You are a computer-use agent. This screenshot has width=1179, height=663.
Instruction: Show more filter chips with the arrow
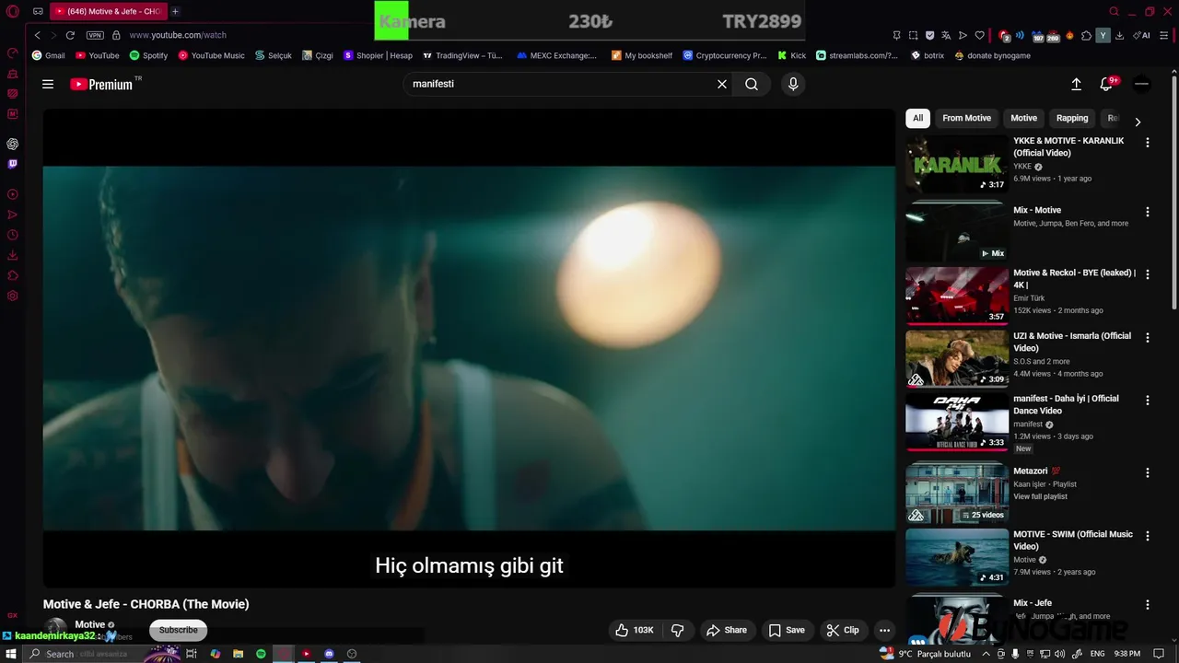1138,122
